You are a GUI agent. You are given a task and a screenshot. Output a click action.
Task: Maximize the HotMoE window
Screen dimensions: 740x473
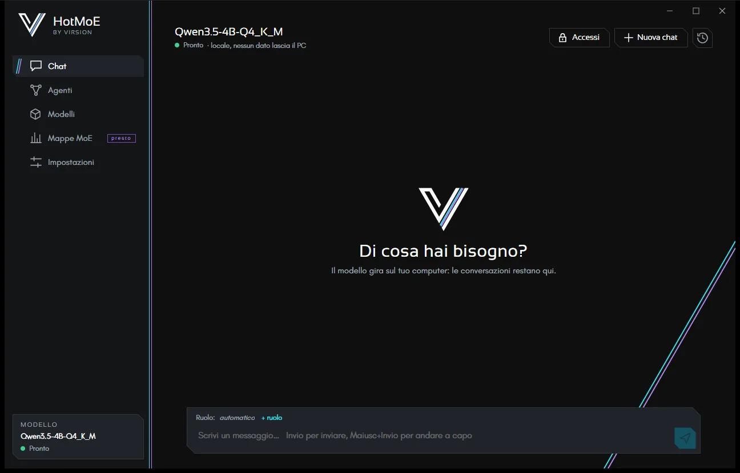click(696, 11)
